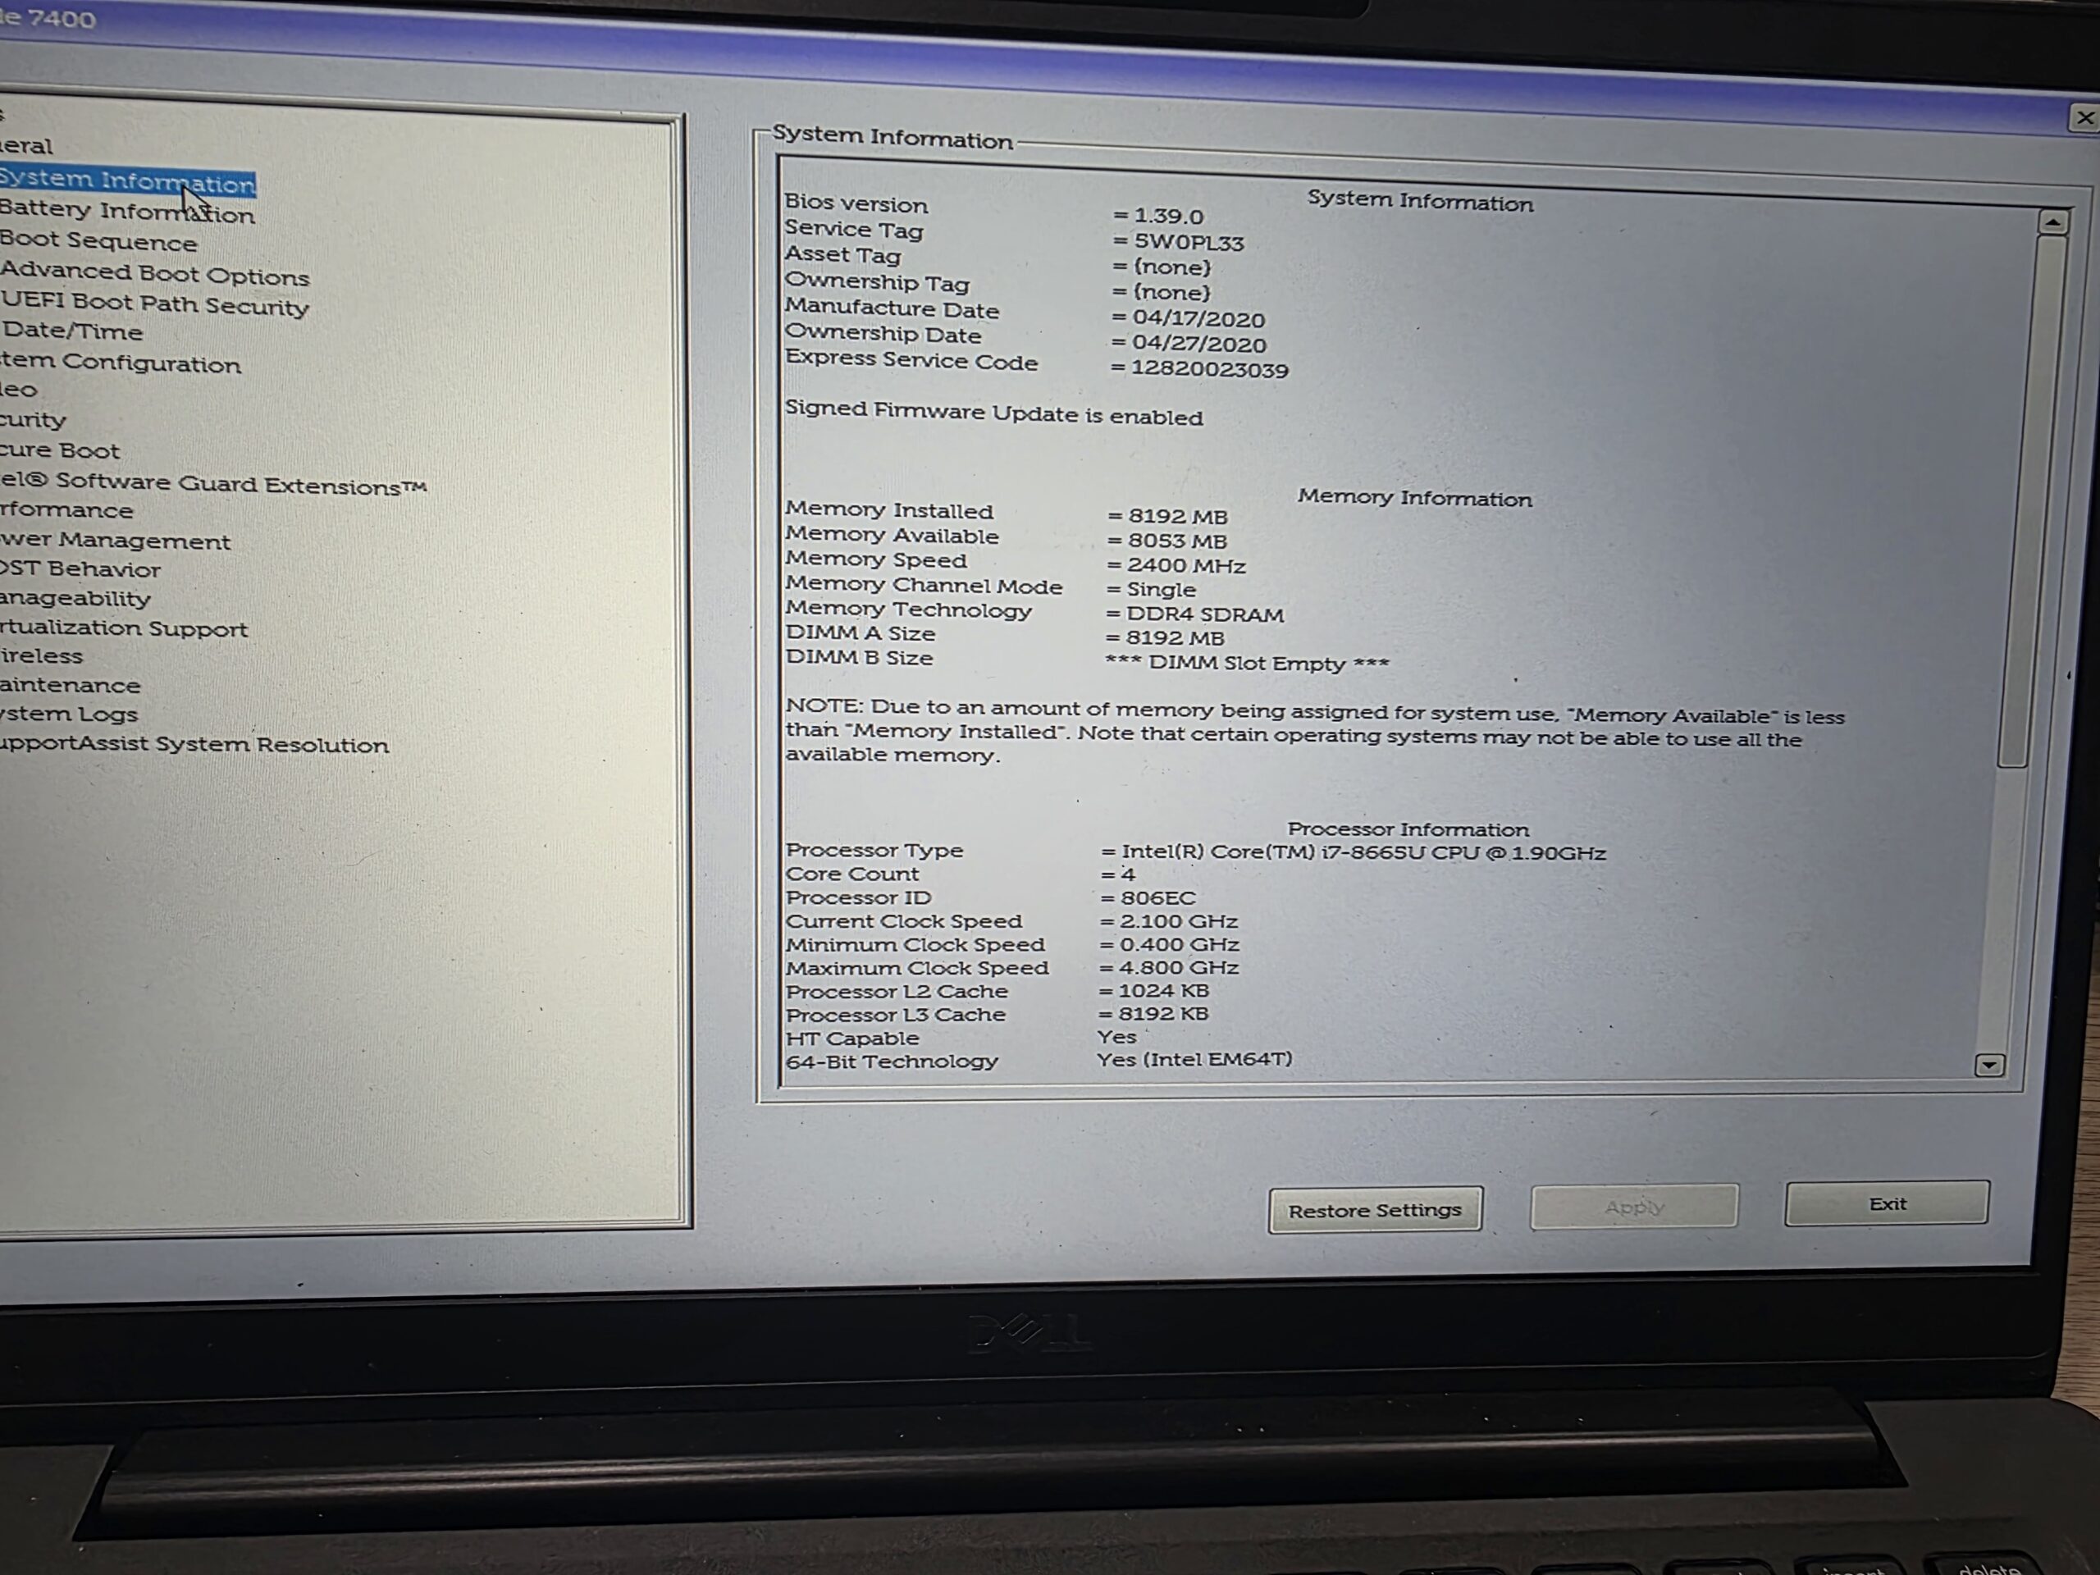2100x1575 pixels.
Task: Open System Logs section
Action: 68,714
